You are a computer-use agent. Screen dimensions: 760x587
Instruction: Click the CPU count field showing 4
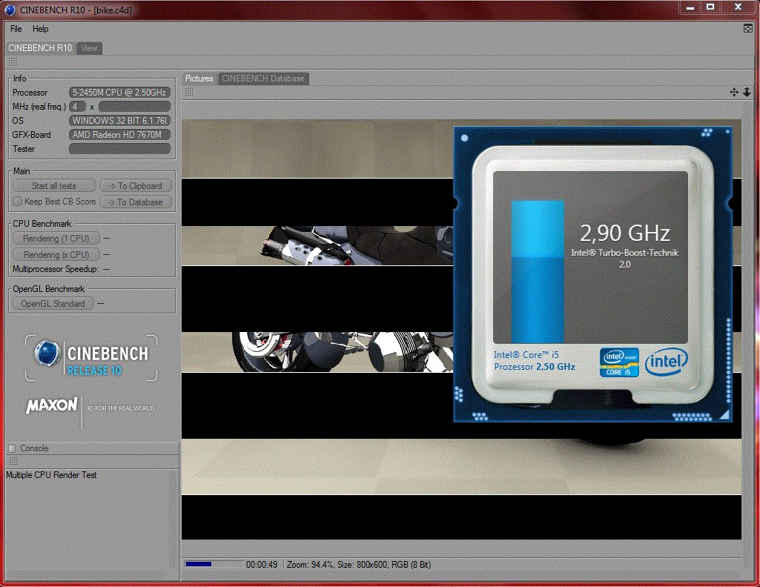[x=77, y=107]
